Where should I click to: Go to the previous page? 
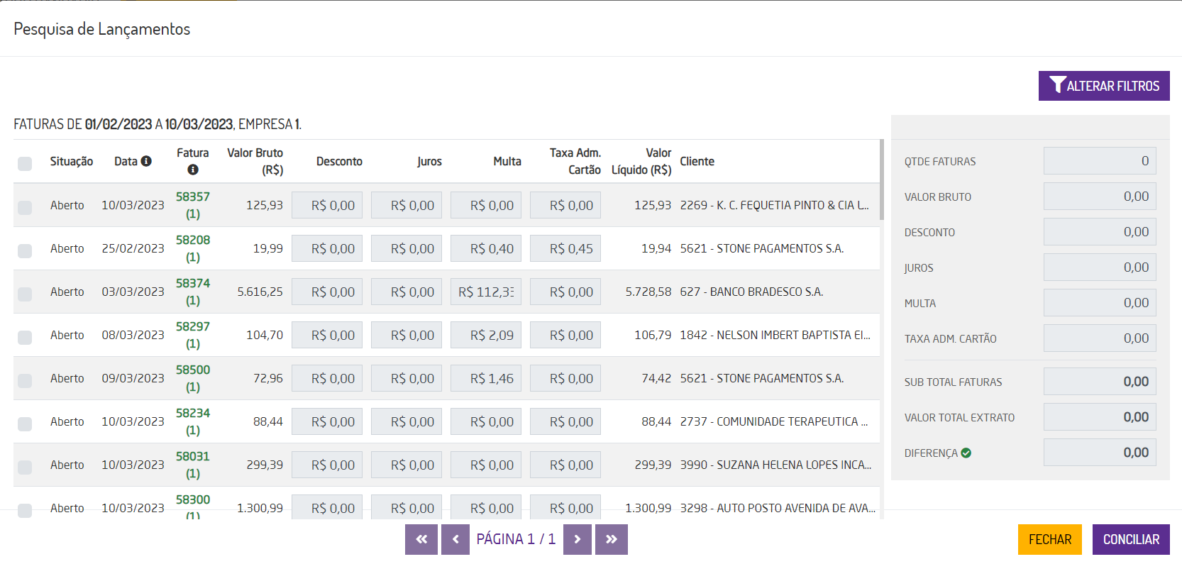coord(455,539)
